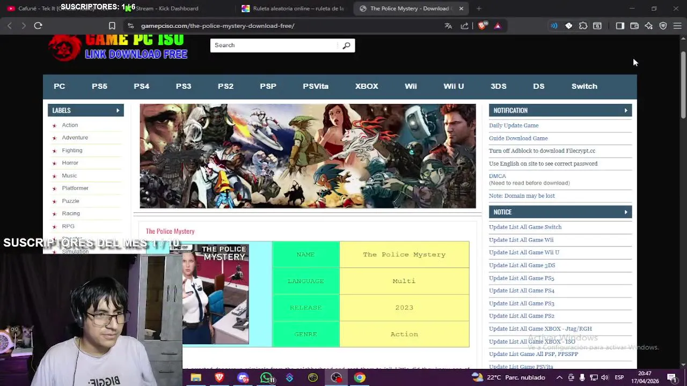Open OBS Studio from the taskbar
Image resolution: width=687 pixels, height=386 pixels.
[x=337, y=377]
